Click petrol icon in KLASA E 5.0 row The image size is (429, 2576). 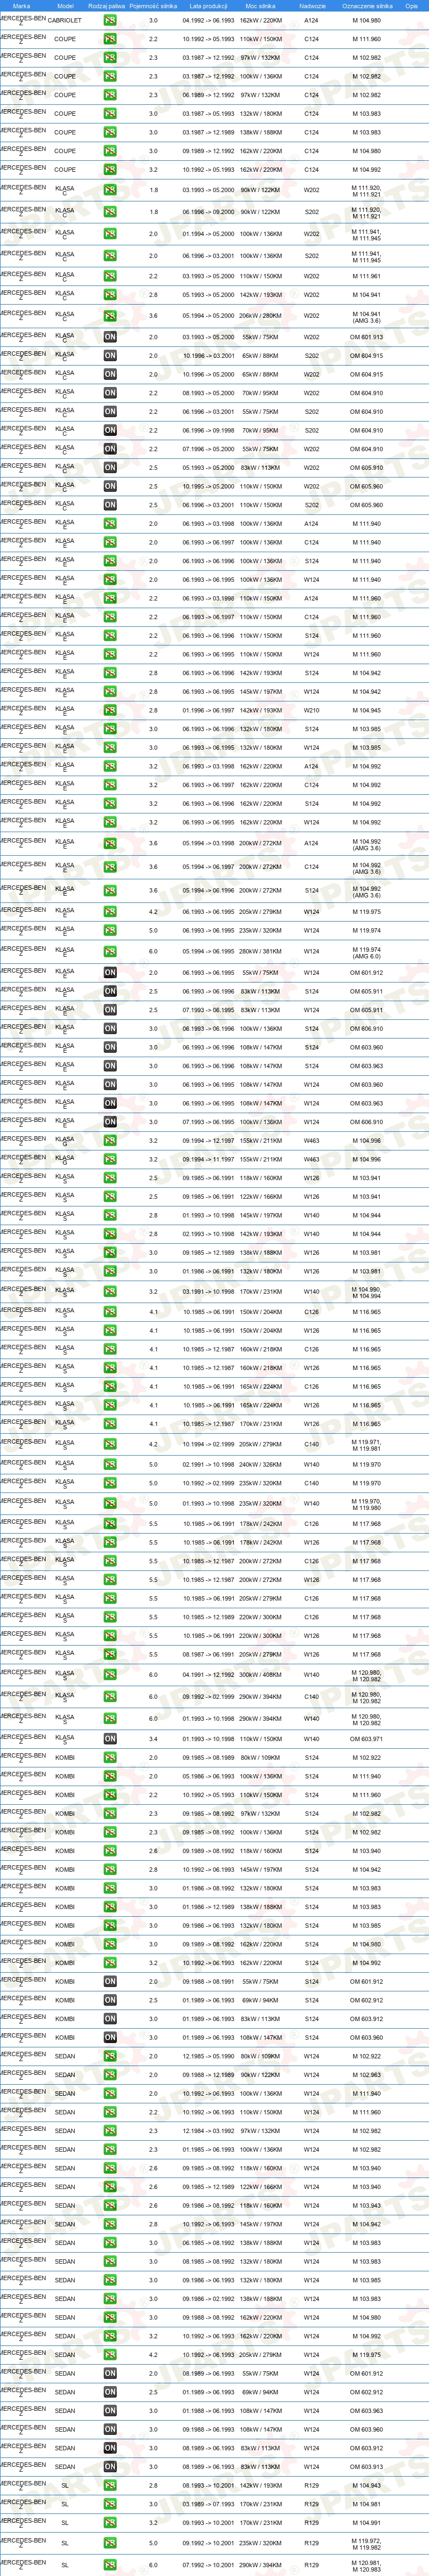110,930
